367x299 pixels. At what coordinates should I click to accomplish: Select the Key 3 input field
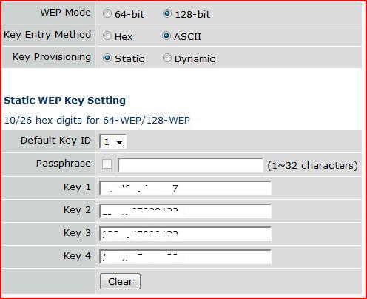click(x=186, y=234)
